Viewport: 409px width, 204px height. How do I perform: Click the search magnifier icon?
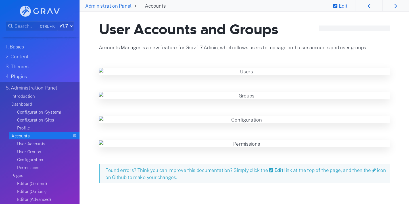(x=11, y=26)
